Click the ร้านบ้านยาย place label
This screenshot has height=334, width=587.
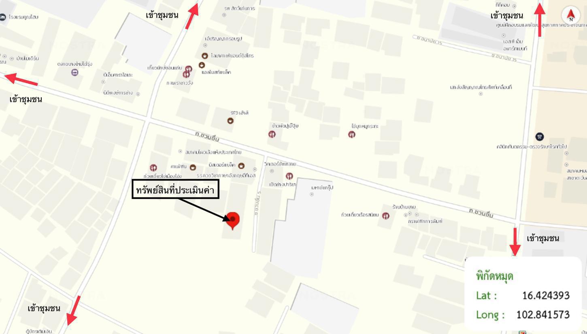pos(404,207)
